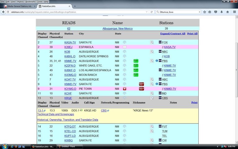The height and width of the screenshot is (149, 238).
Task: Open Historical, Ownership, Transition, and Translator Data
Action: coord(68,120)
